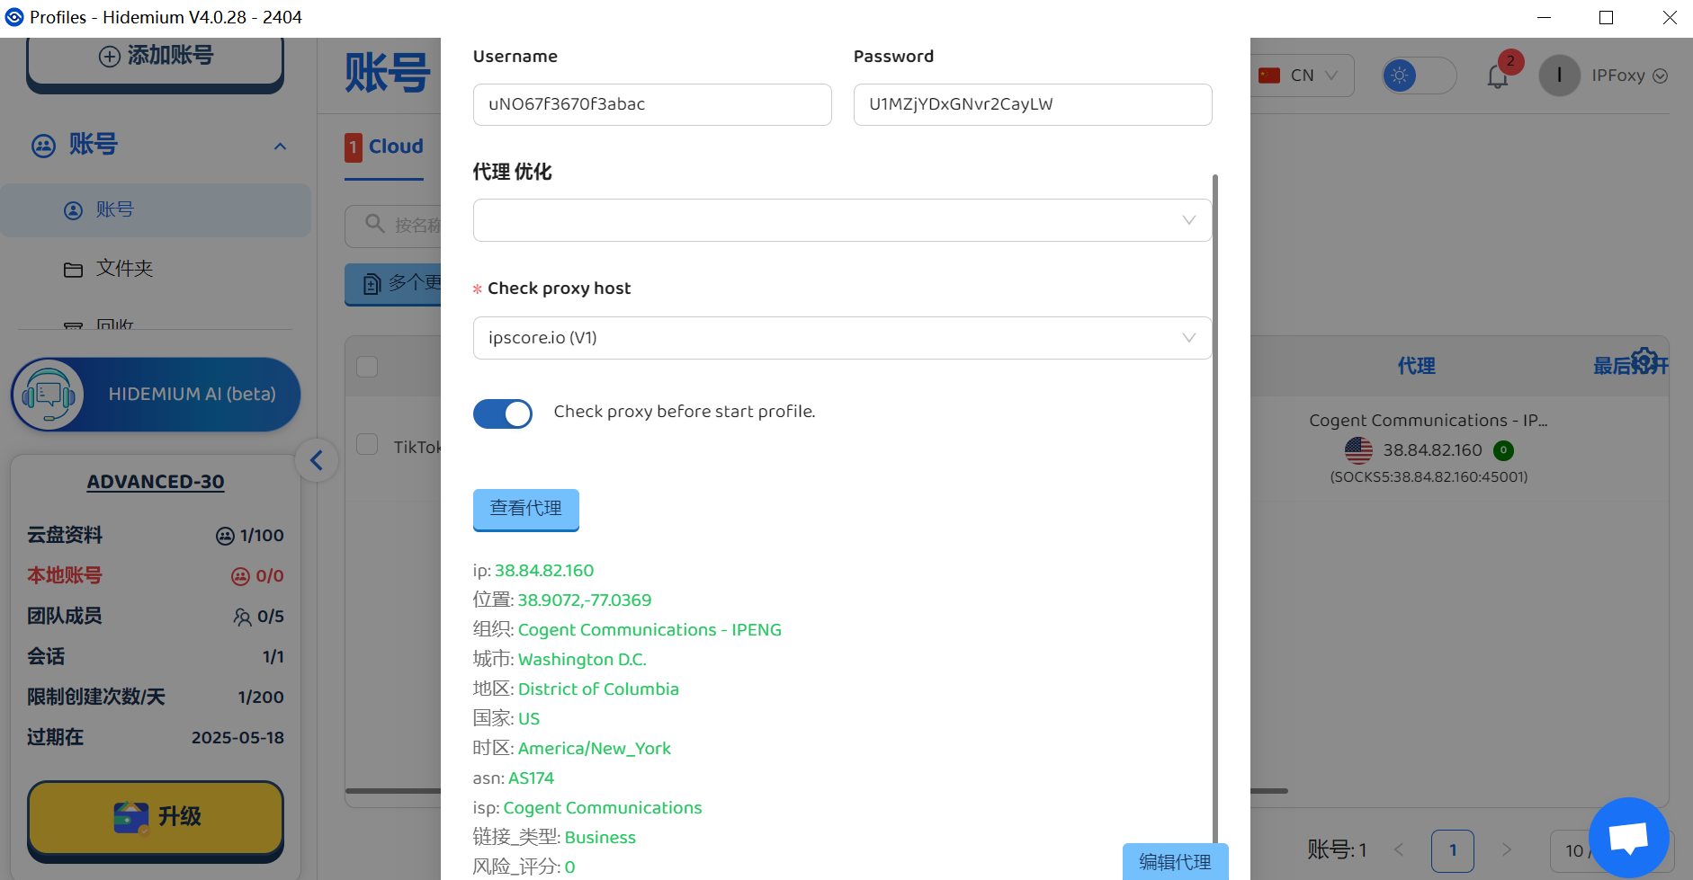
Task: Click the Password input field
Action: (1033, 104)
